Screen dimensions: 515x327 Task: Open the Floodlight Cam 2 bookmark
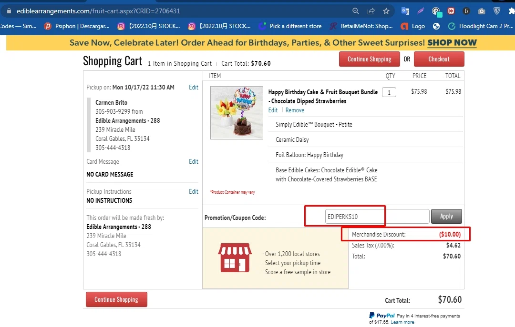coord(481,26)
